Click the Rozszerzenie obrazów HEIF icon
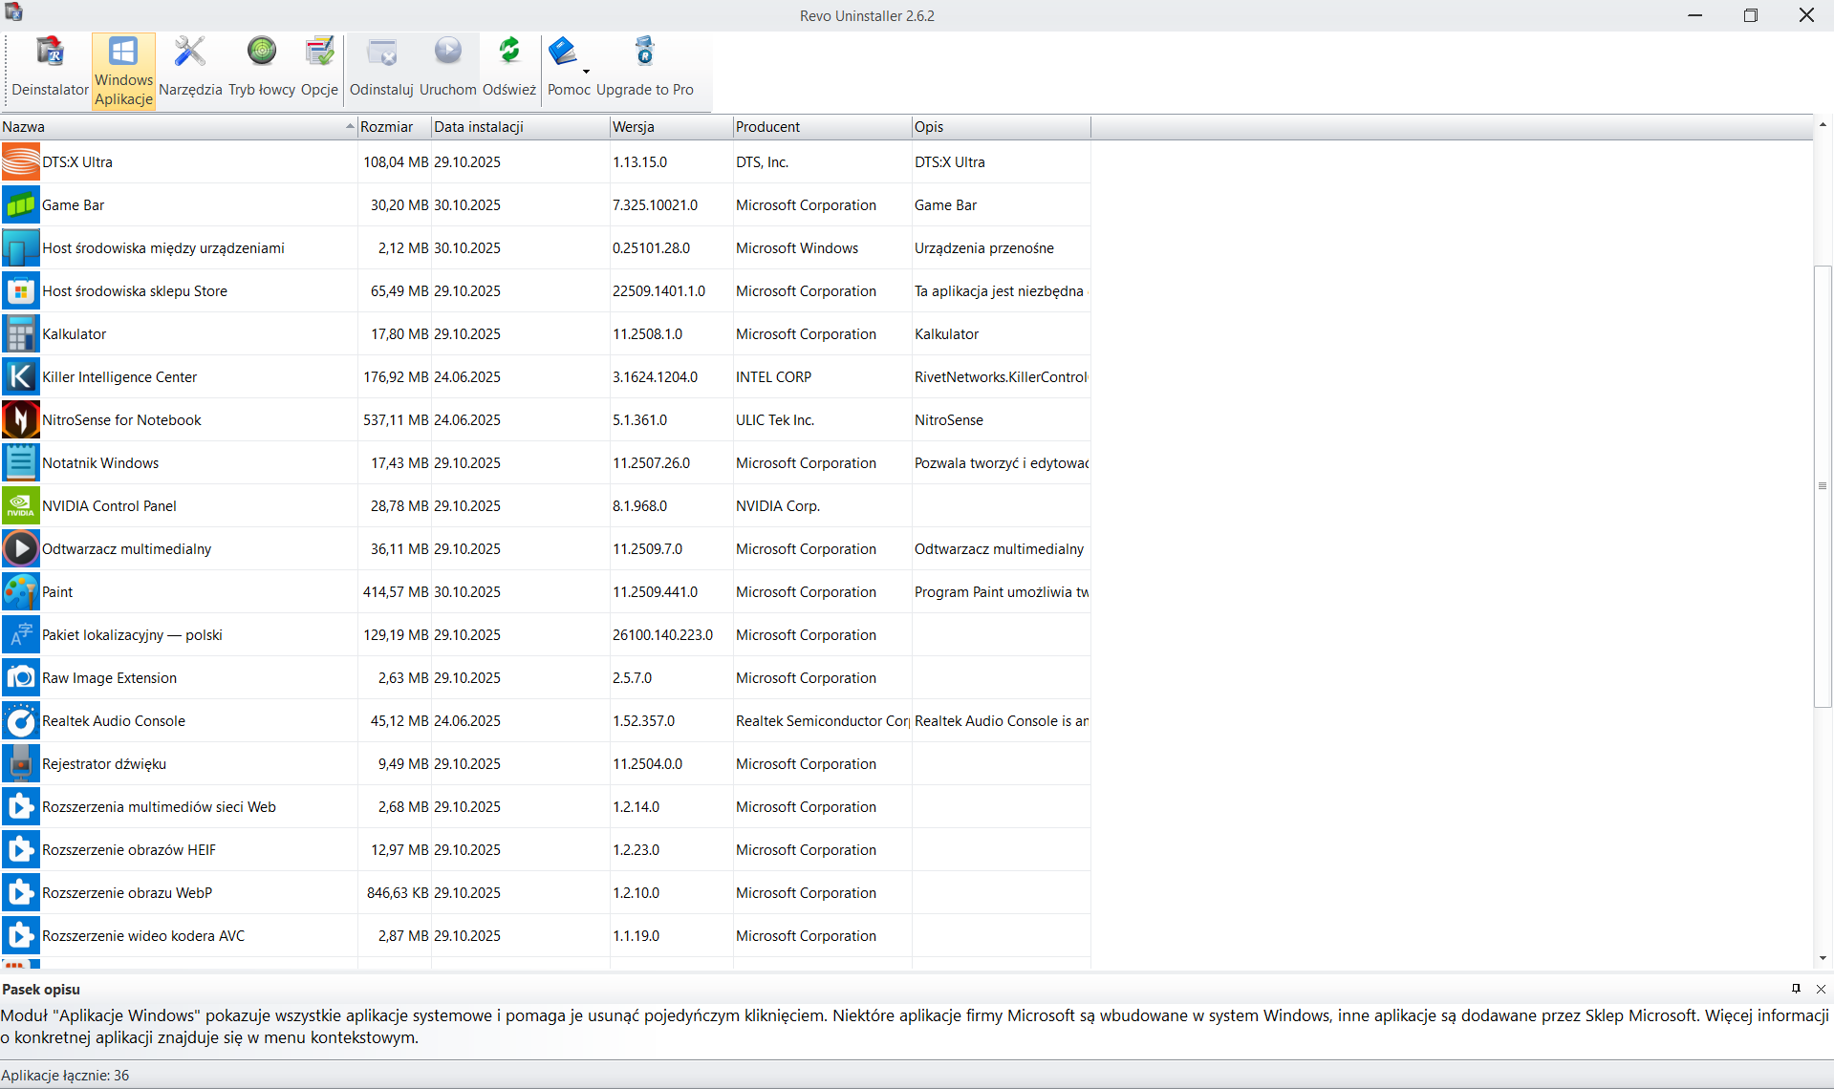1834x1089 pixels. pos(20,850)
